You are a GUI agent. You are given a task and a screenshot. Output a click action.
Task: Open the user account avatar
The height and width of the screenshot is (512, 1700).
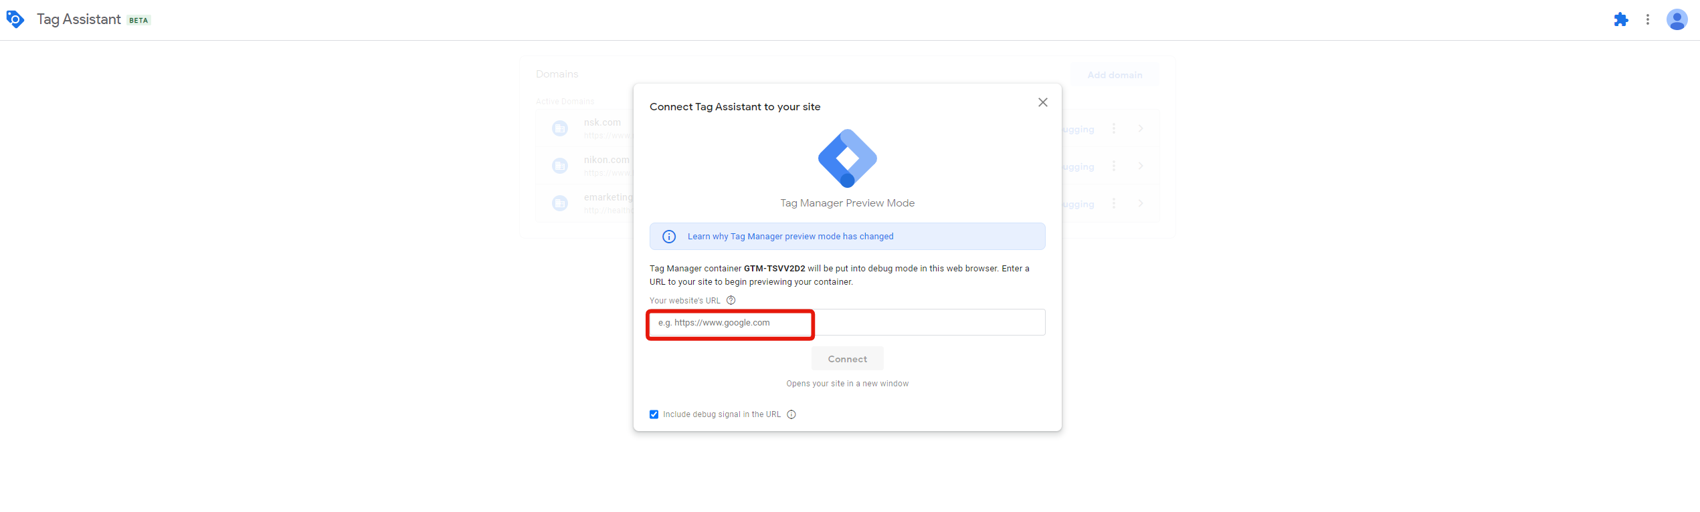[x=1677, y=19]
